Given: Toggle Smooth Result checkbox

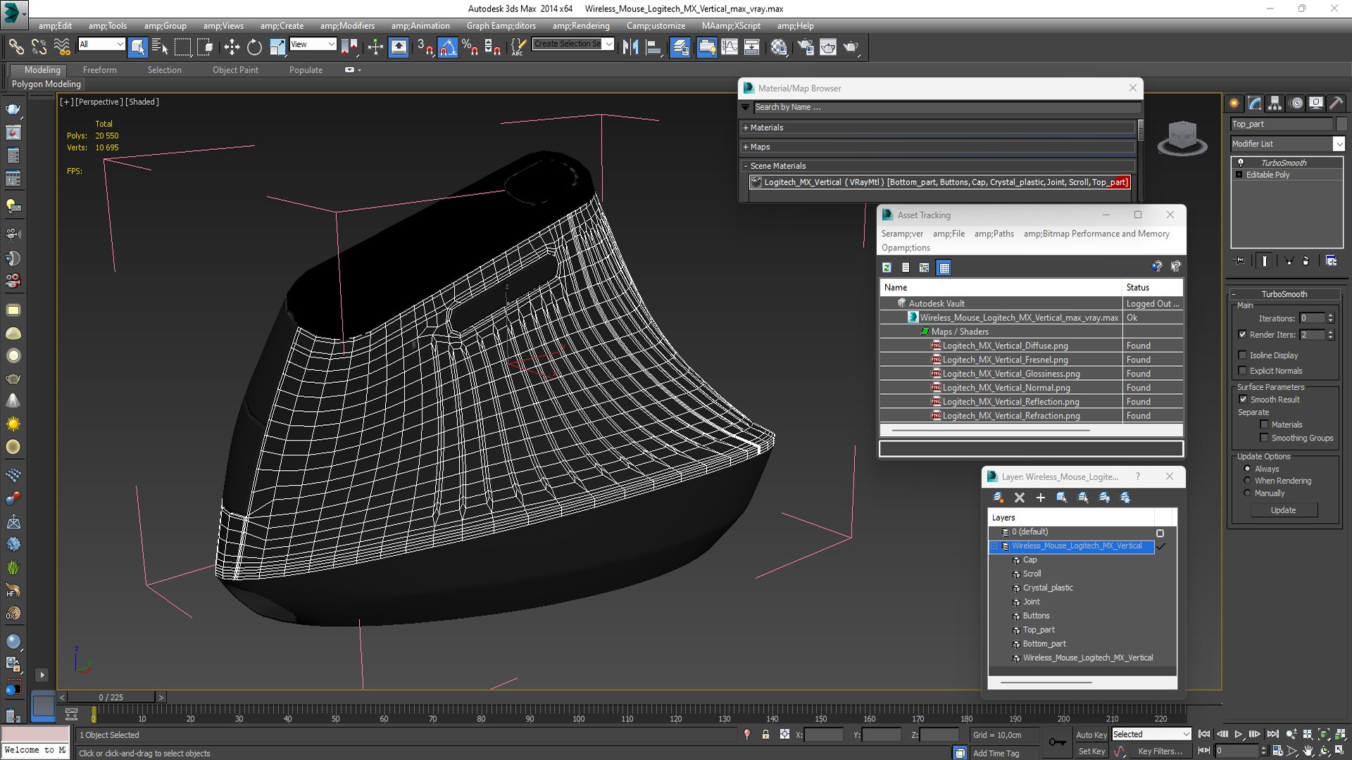Looking at the screenshot, I should point(1243,399).
